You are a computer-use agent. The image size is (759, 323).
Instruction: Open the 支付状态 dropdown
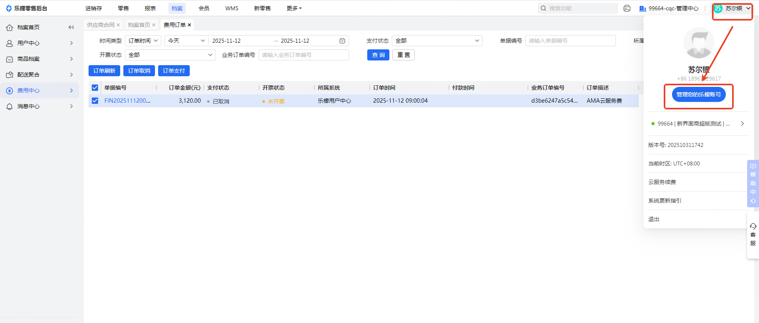(437, 41)
